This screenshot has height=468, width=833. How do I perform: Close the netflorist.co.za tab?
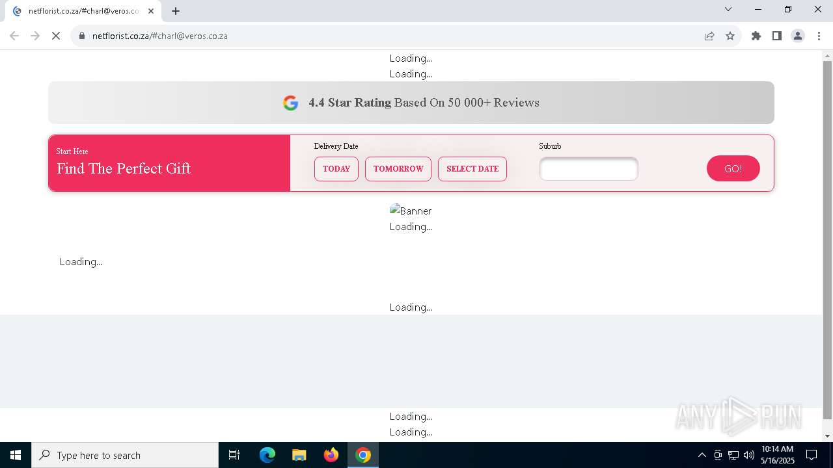pos(151,11)
